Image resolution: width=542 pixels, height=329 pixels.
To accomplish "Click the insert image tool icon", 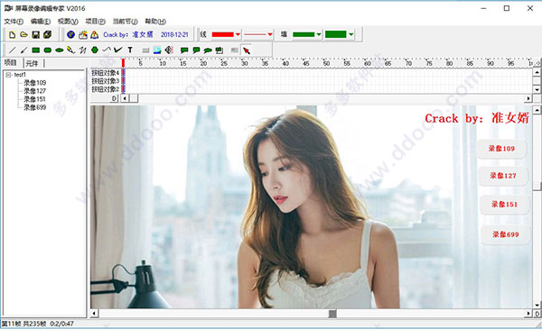I will tap(157, 50).
